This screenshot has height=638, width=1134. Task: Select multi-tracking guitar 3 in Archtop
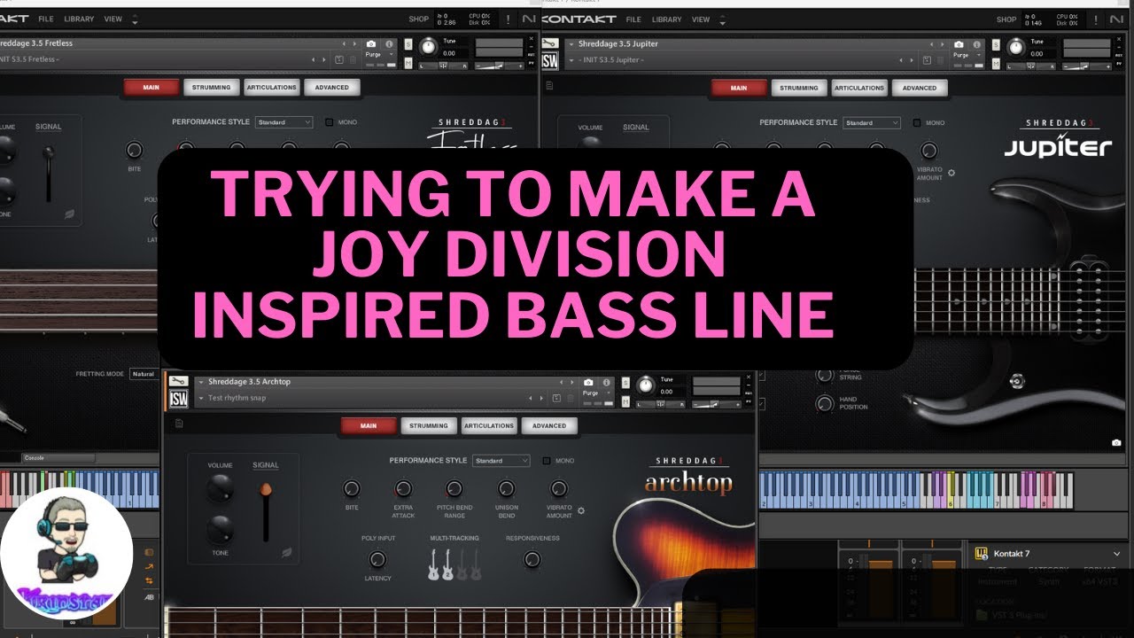coord(462,565)
